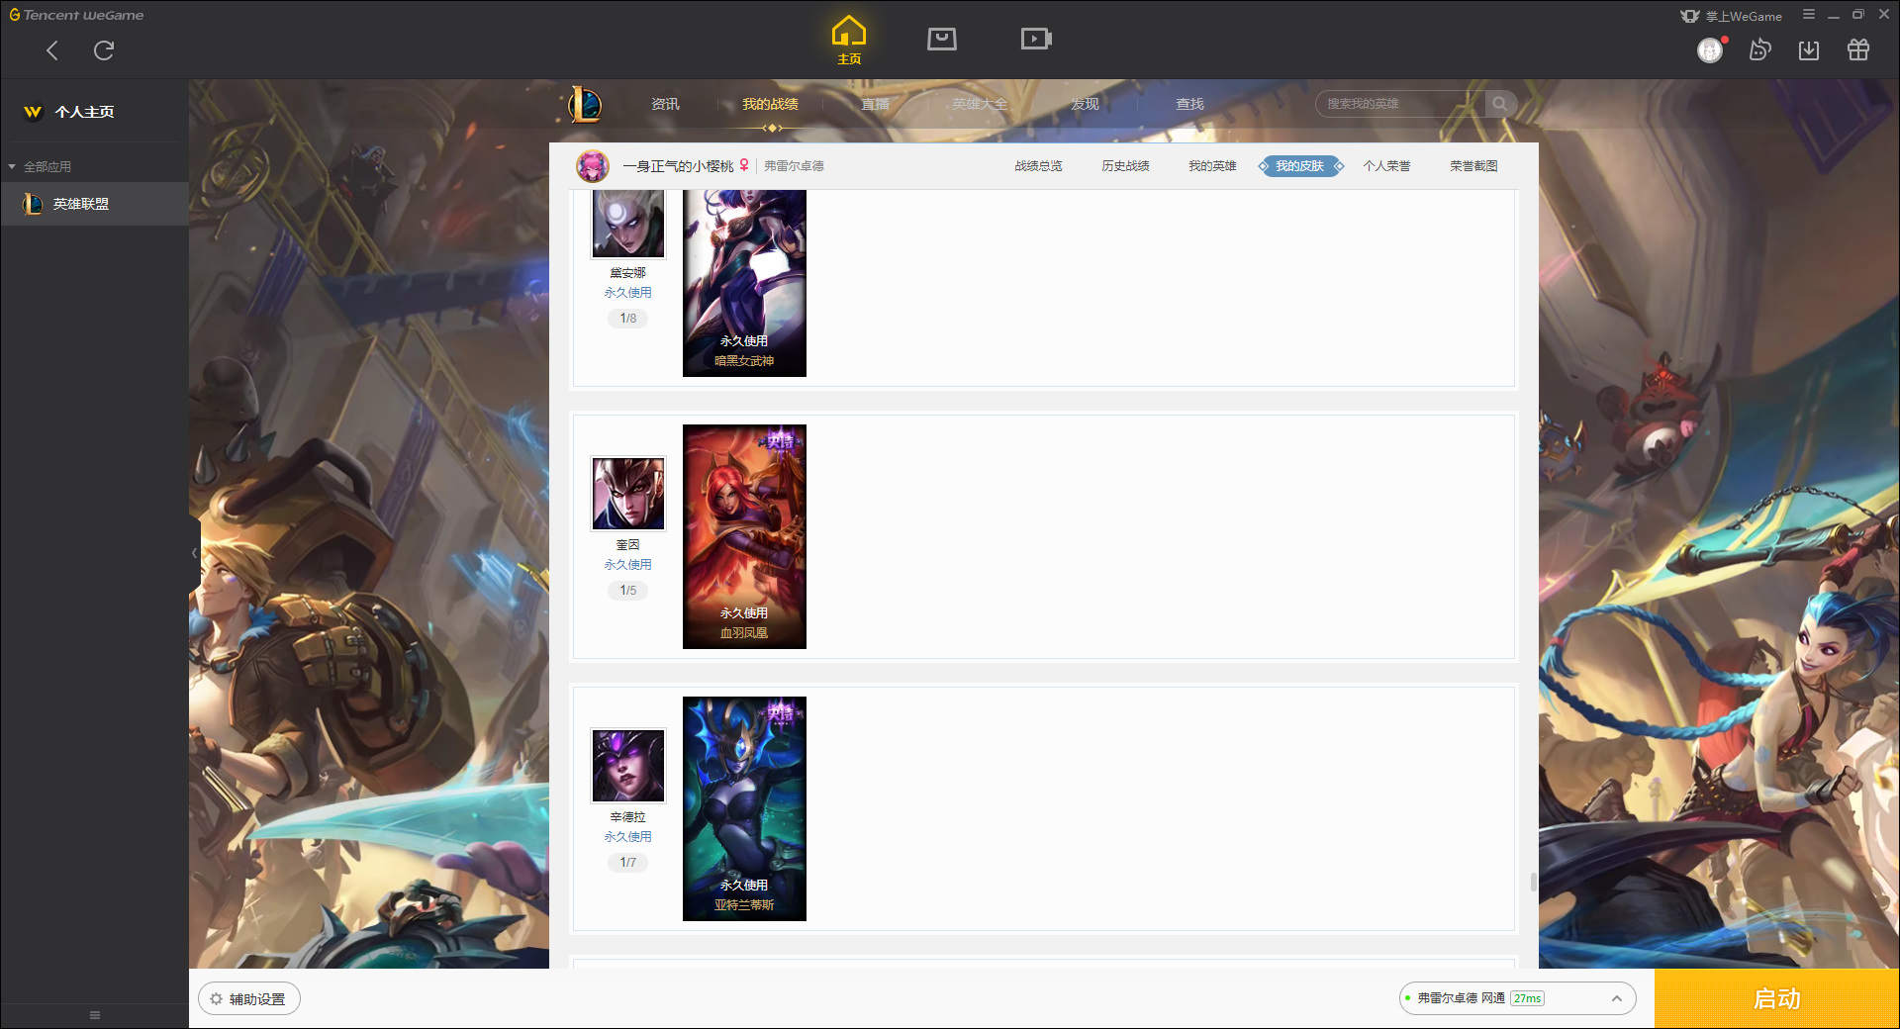Click the 弗雷尔卓德 server label beside name
The image size is (1900, 1029).
pos(794,166)
